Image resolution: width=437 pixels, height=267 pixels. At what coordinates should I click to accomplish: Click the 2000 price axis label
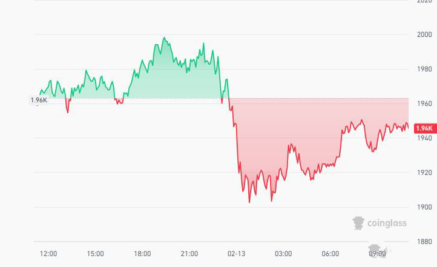(424, 35)
